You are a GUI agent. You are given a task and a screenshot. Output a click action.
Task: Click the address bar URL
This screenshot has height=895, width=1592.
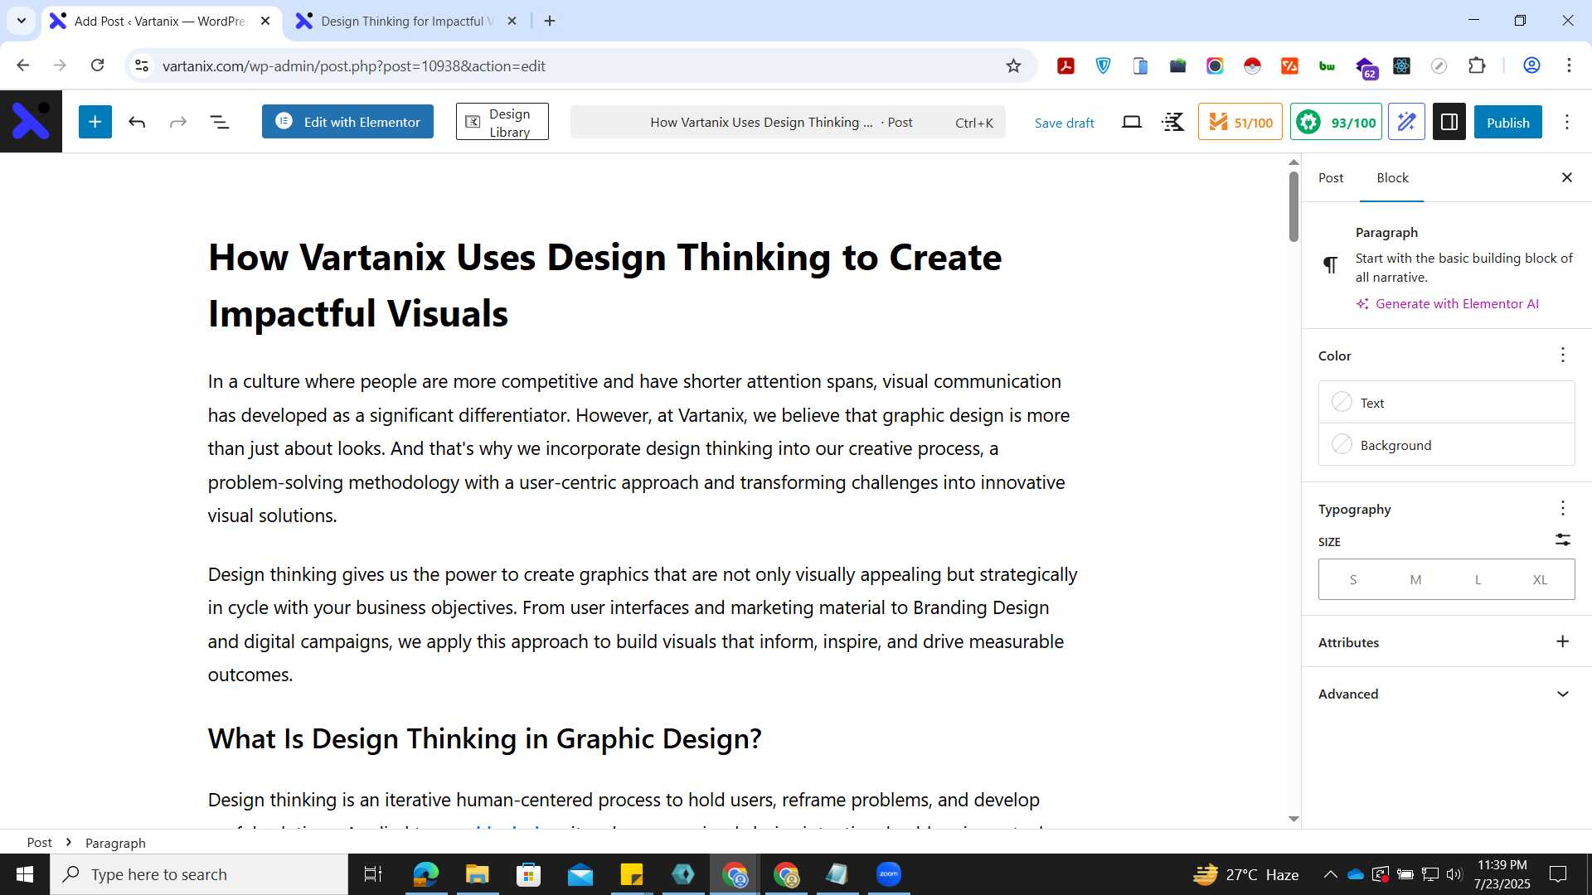[354, 66]
